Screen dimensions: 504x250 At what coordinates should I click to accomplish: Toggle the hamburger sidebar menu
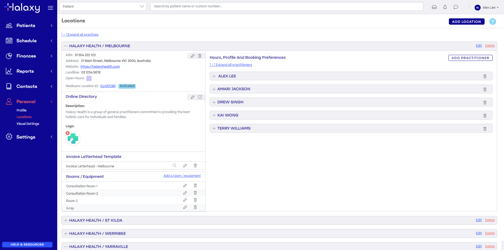(x=50, y=8)
